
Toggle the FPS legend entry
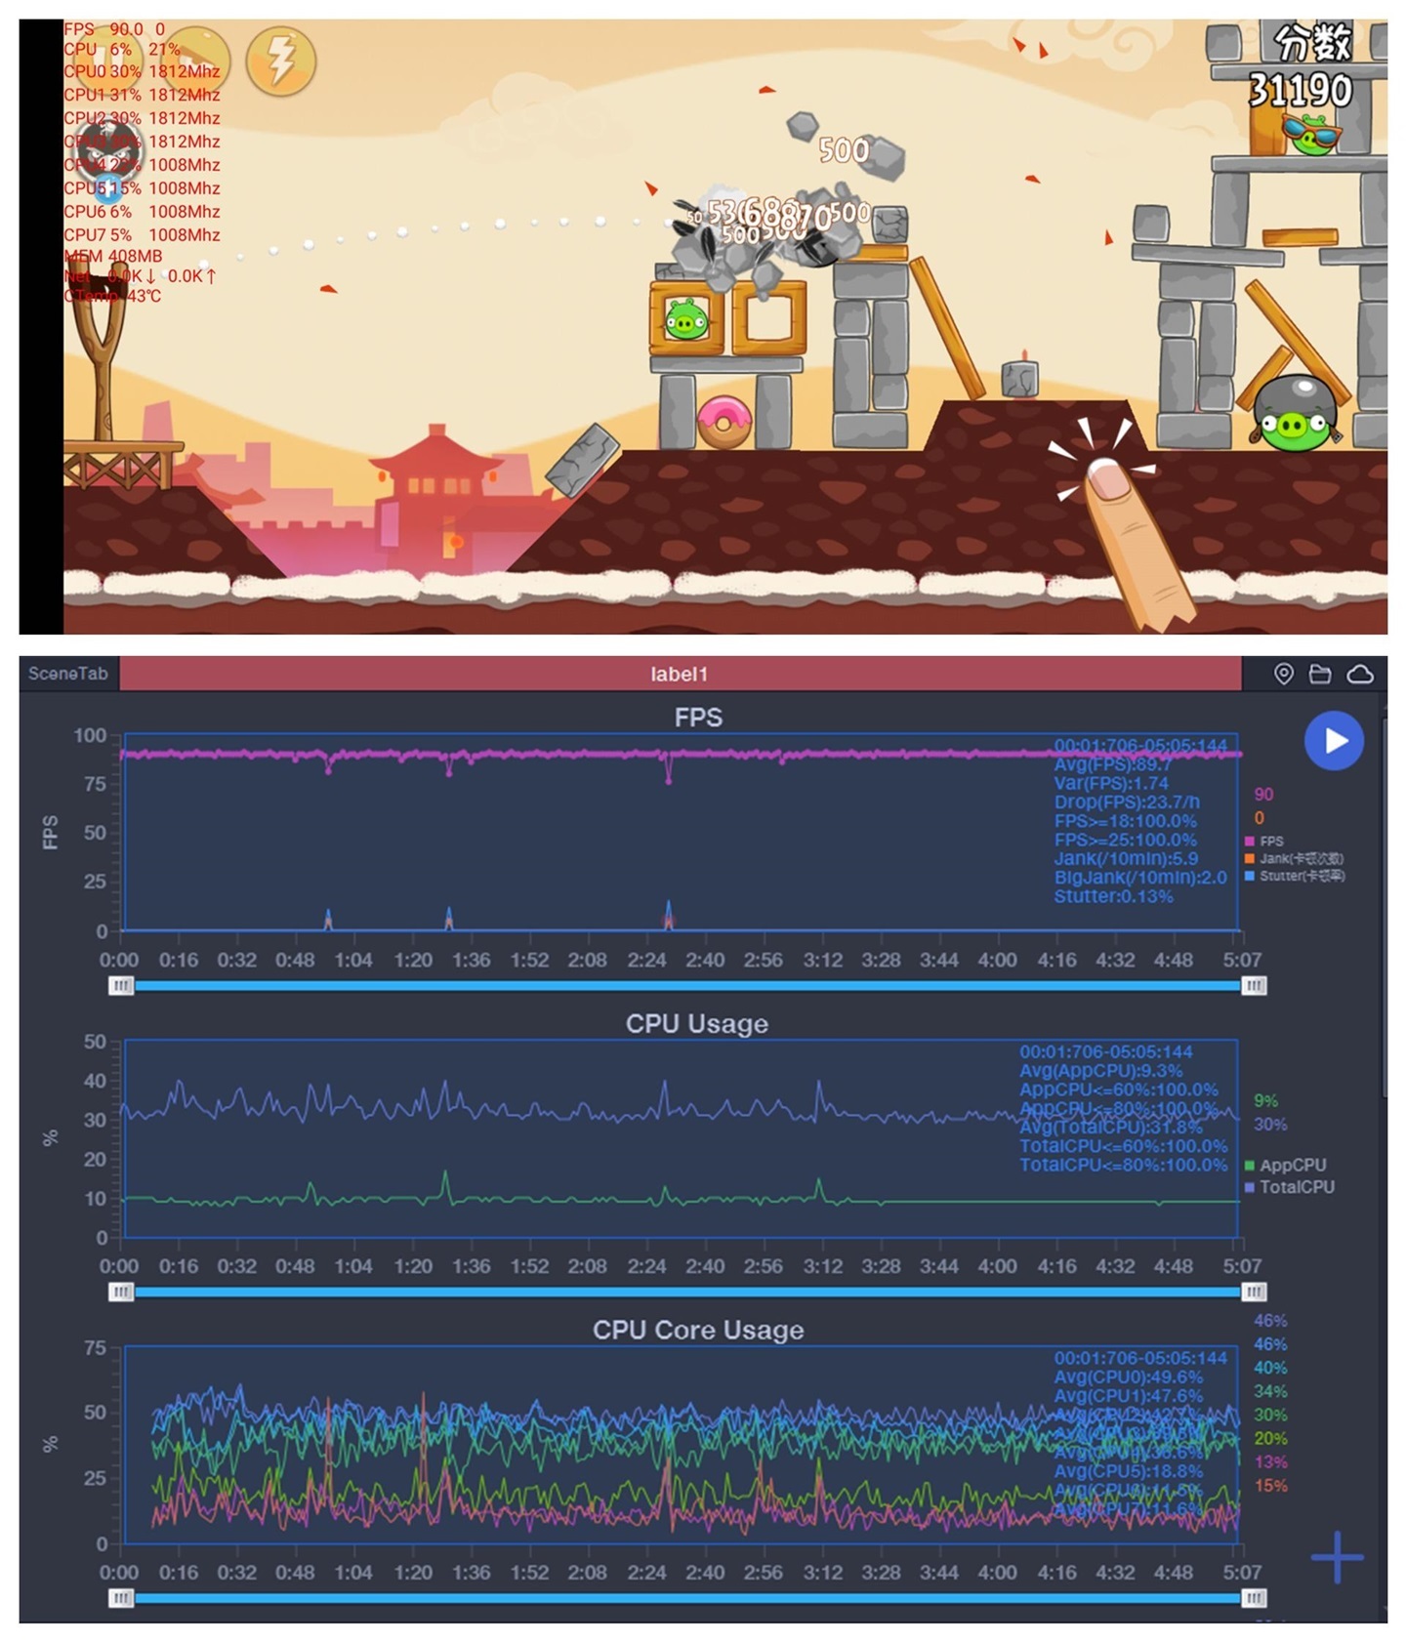coord(1264,841)
